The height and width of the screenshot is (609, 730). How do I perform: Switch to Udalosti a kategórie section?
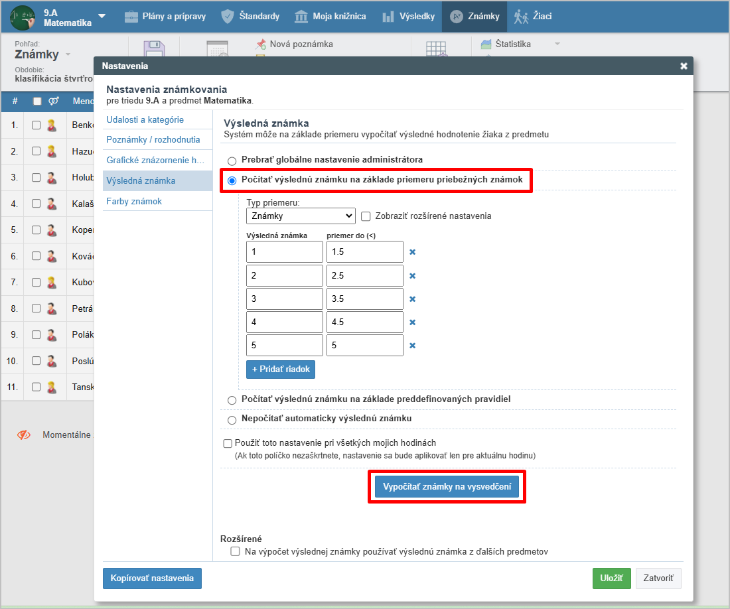coord(145,120)
